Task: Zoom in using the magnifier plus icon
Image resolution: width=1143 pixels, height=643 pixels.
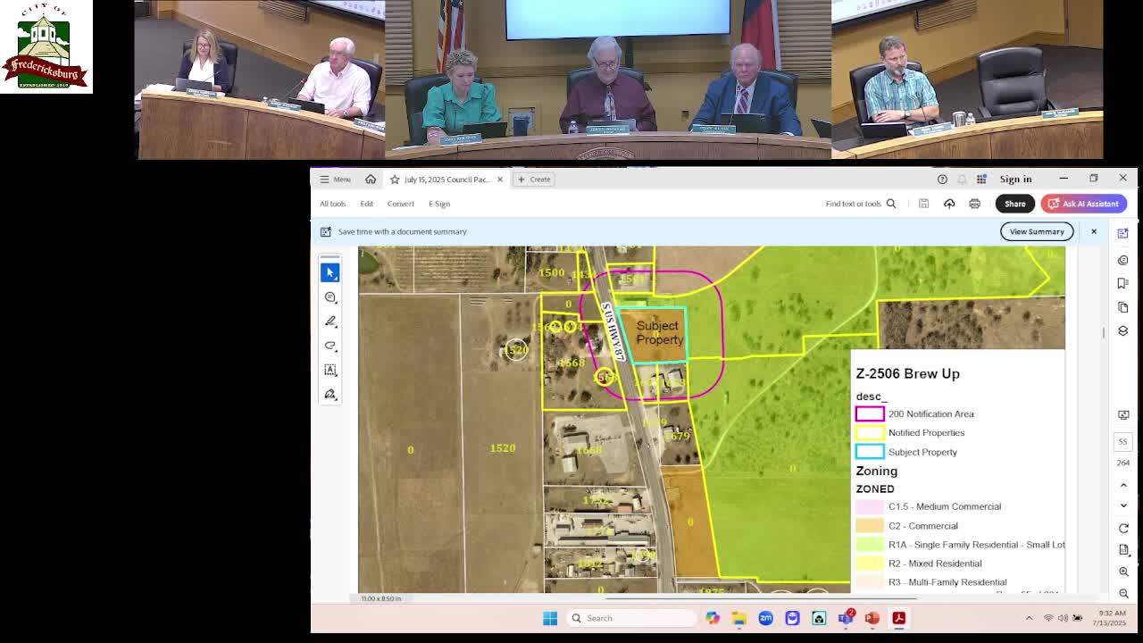Action: (x=1123, y=572)
